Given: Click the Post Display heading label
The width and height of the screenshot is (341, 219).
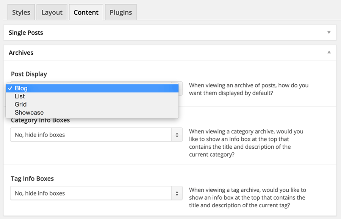Looking at the screenshot, I should pos(29,74).
